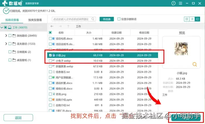205x124 pixels.
Task: Click the text file icon of 信息备忘.txt
Action: pos(54,72)
